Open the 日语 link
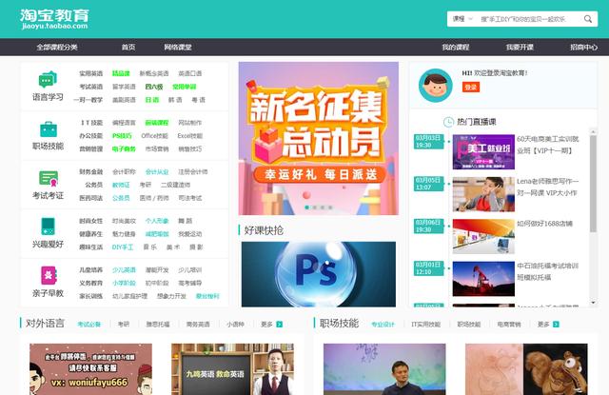The height and width of the screenshot is (395, 609). [x=152, y=100]
